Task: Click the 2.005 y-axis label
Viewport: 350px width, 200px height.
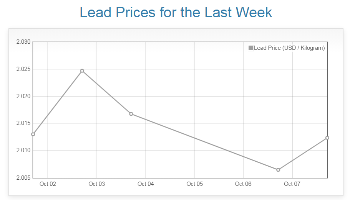Action: pos(23,178)
